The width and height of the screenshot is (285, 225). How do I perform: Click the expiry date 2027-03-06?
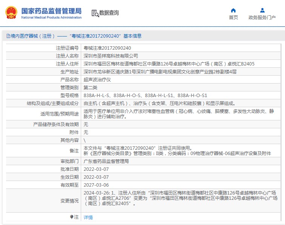[x=96, y=185]
